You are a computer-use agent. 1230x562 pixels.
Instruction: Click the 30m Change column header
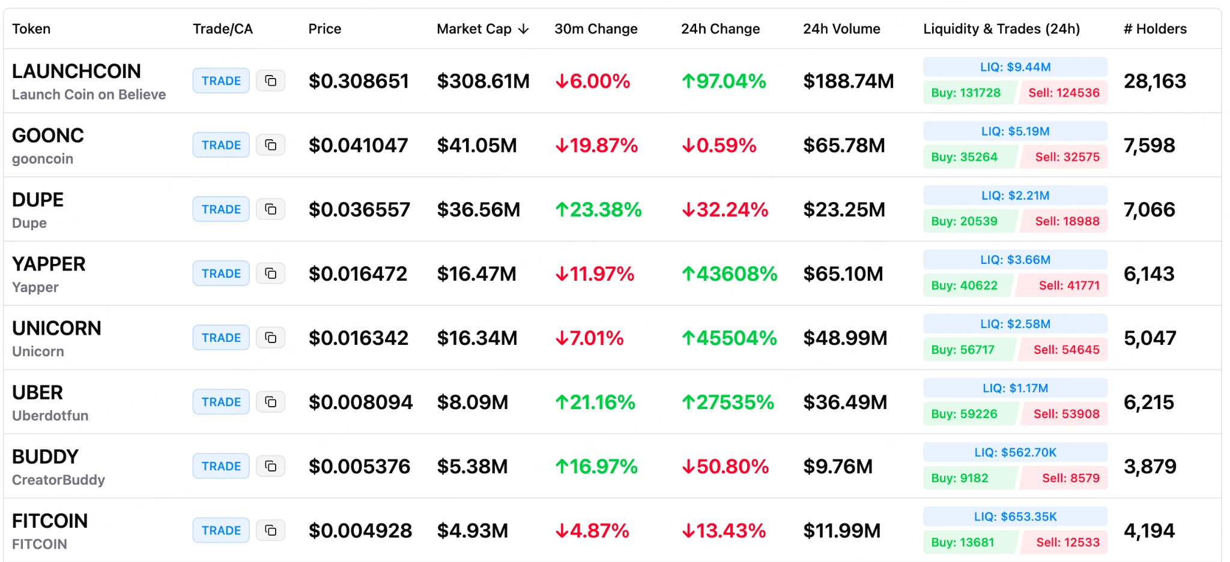coord(596,29)
